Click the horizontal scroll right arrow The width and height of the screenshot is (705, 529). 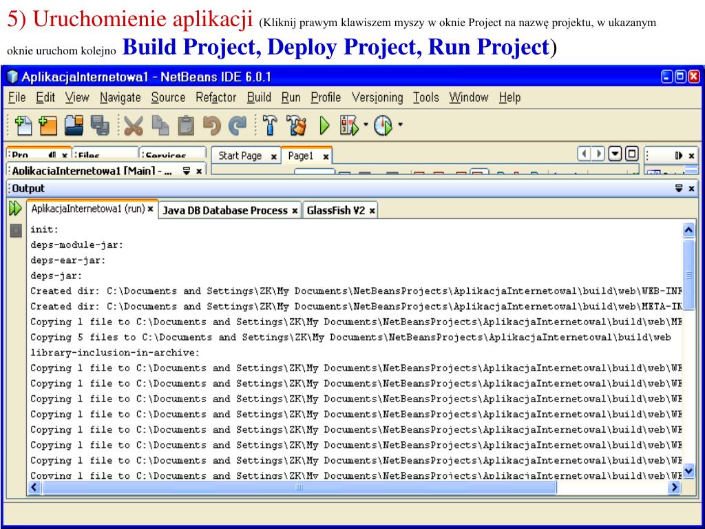pos(673,487)
